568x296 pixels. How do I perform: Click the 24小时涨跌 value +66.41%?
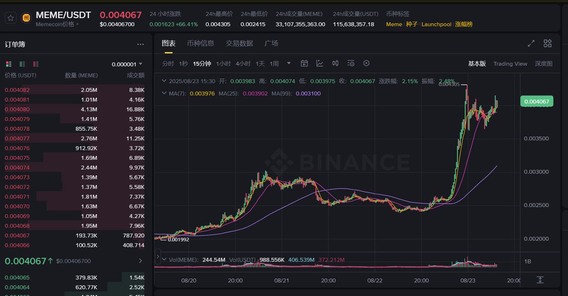point(186,24)
